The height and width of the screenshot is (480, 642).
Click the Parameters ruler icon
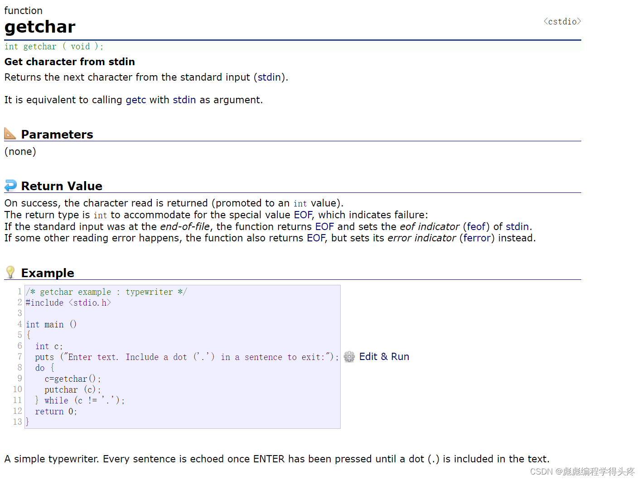tap(10, 133)
